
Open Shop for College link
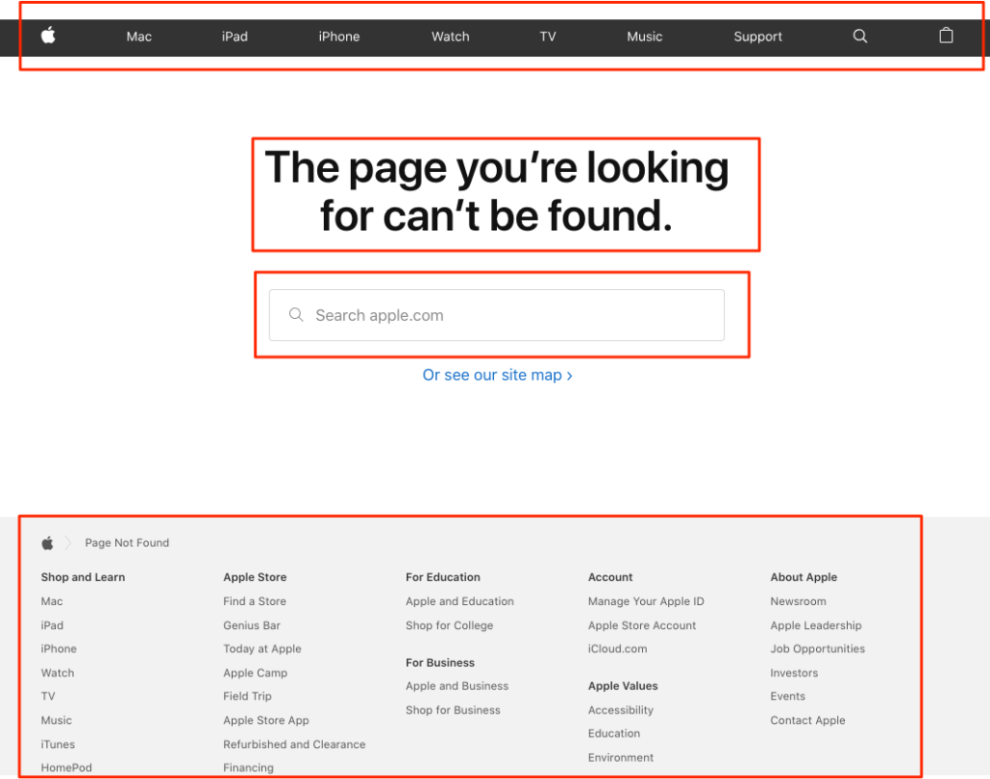[450, 625]
